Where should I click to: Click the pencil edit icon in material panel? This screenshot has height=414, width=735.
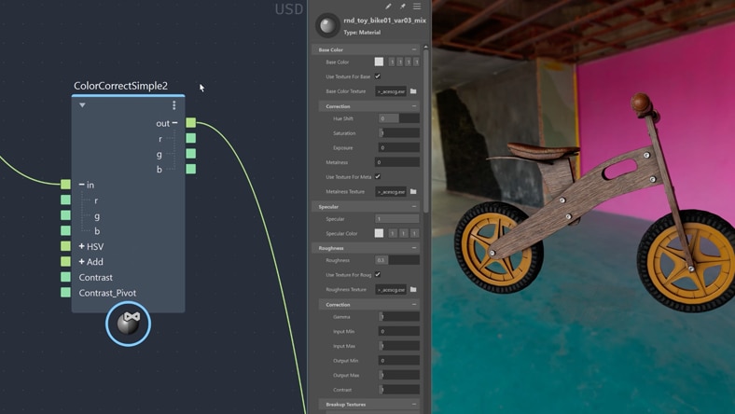click(388, 7)
